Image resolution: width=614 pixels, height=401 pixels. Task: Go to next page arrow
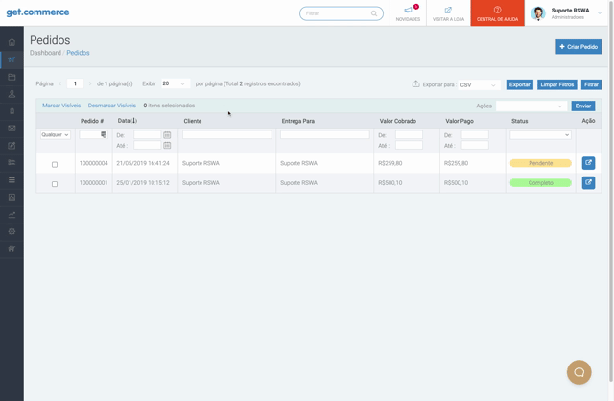pyautogui.click(x=89, y=83)
